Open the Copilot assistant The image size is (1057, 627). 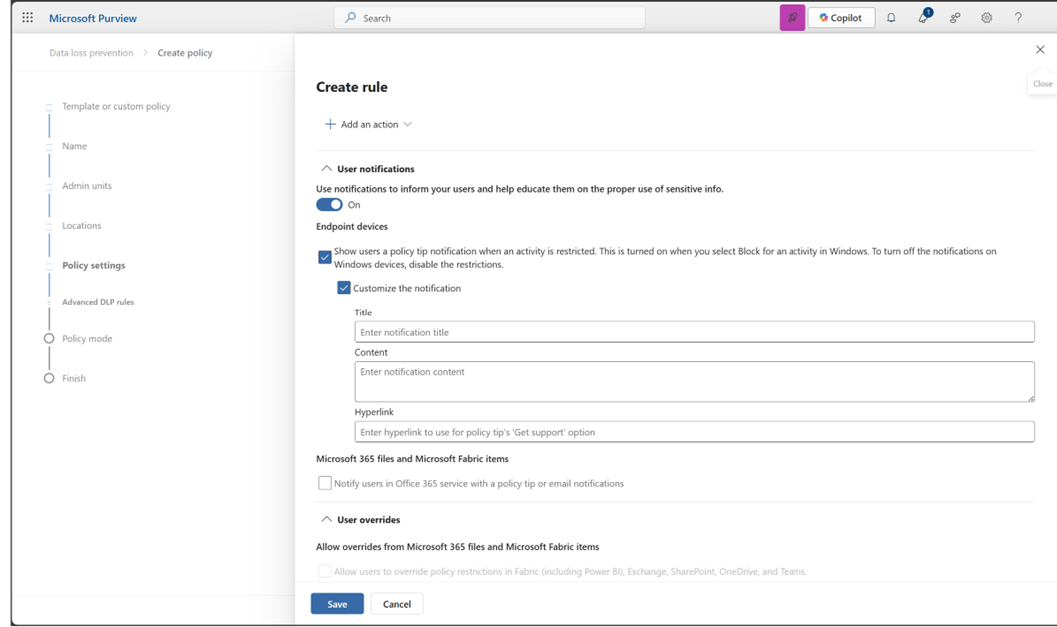841,17
